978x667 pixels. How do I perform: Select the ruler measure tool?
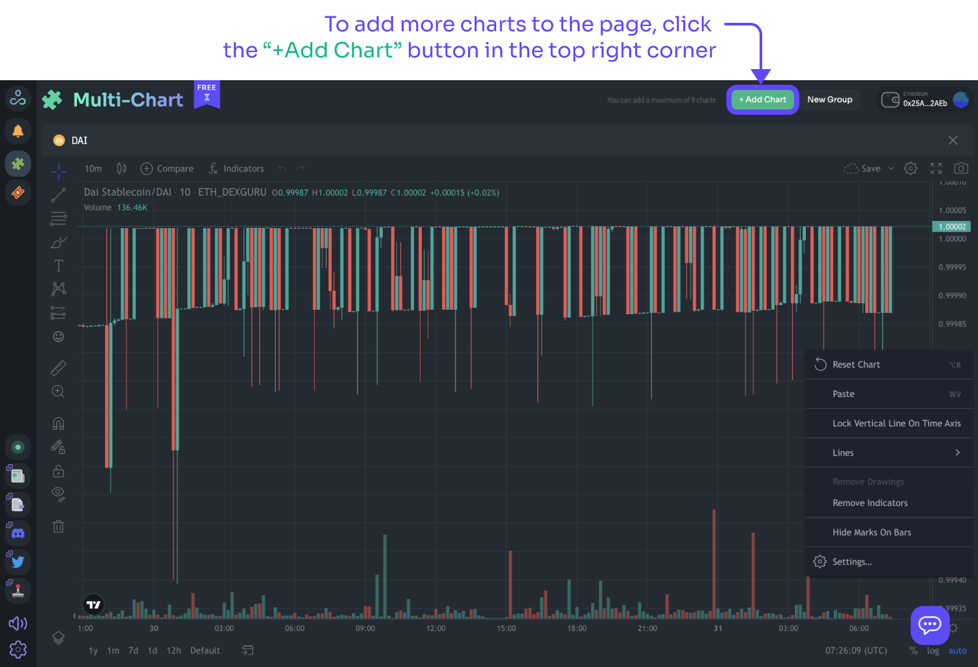59,368
